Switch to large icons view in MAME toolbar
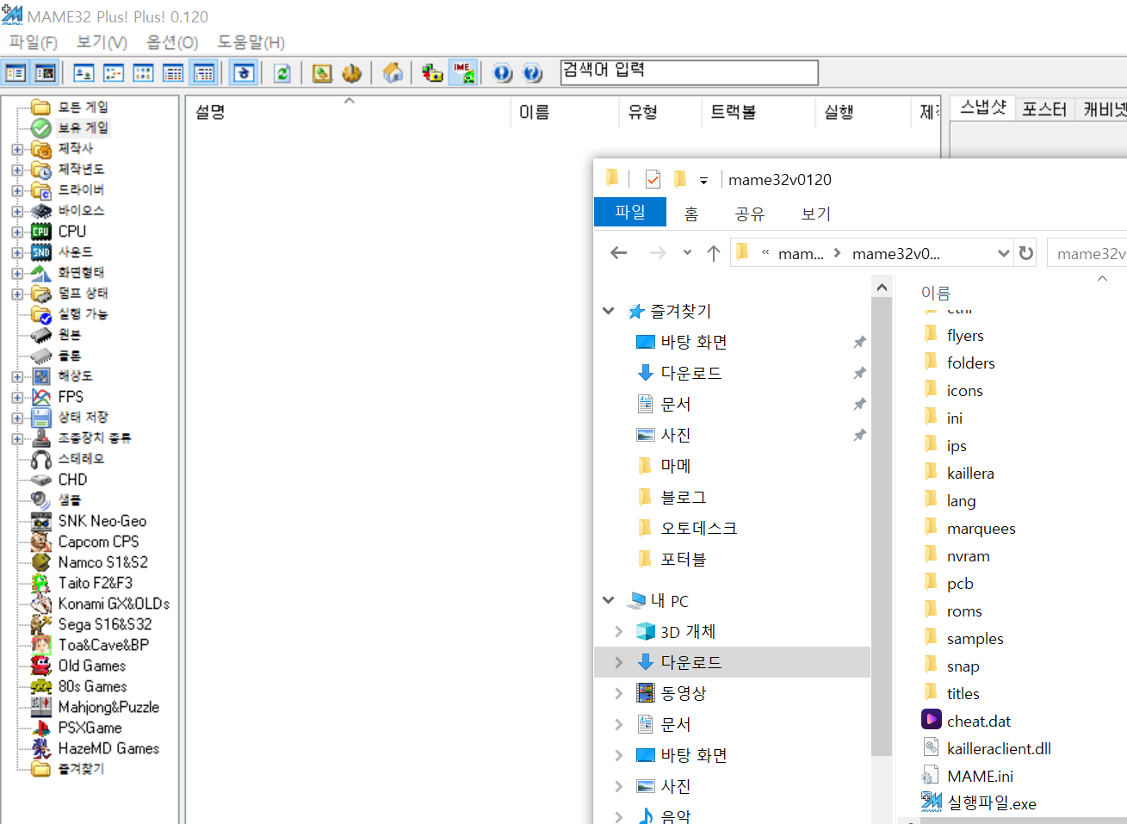1127x824 pixels. click(84, 73)
